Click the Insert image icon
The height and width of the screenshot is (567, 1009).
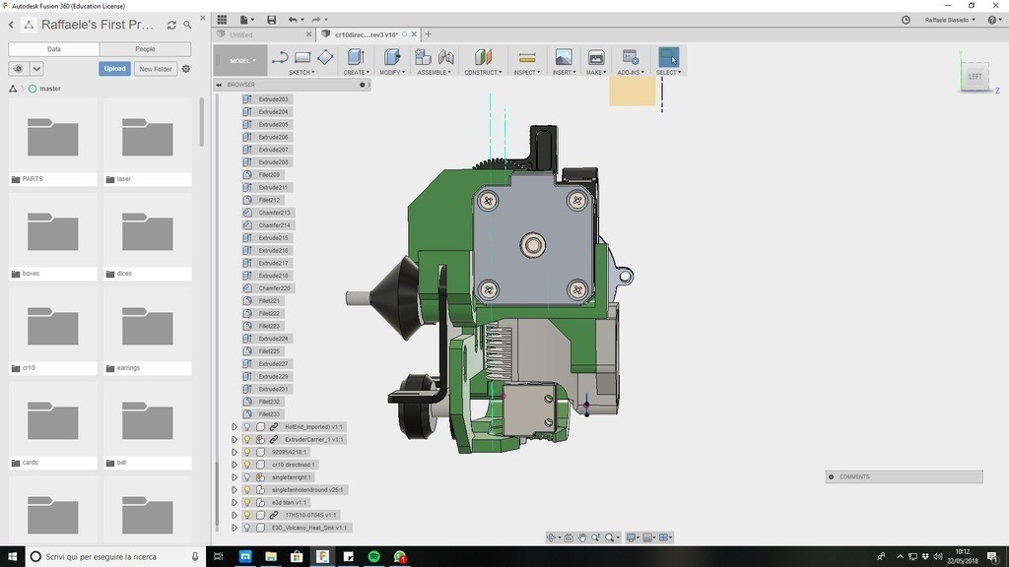[563, 57]
